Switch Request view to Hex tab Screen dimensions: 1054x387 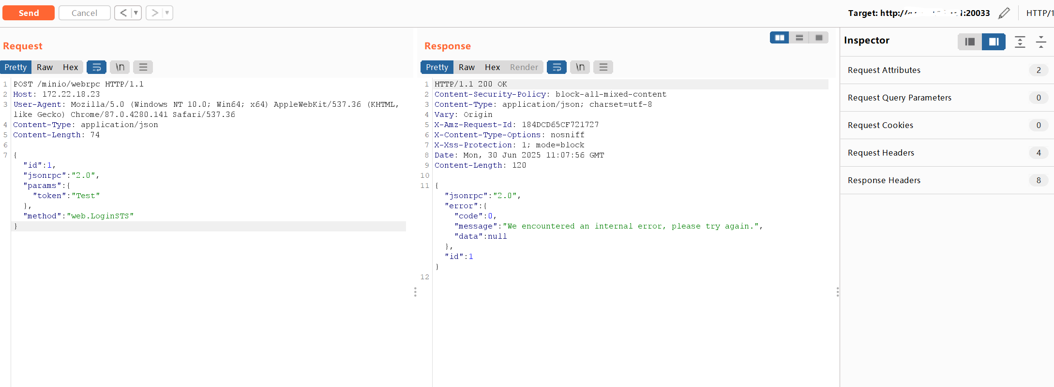70,67
